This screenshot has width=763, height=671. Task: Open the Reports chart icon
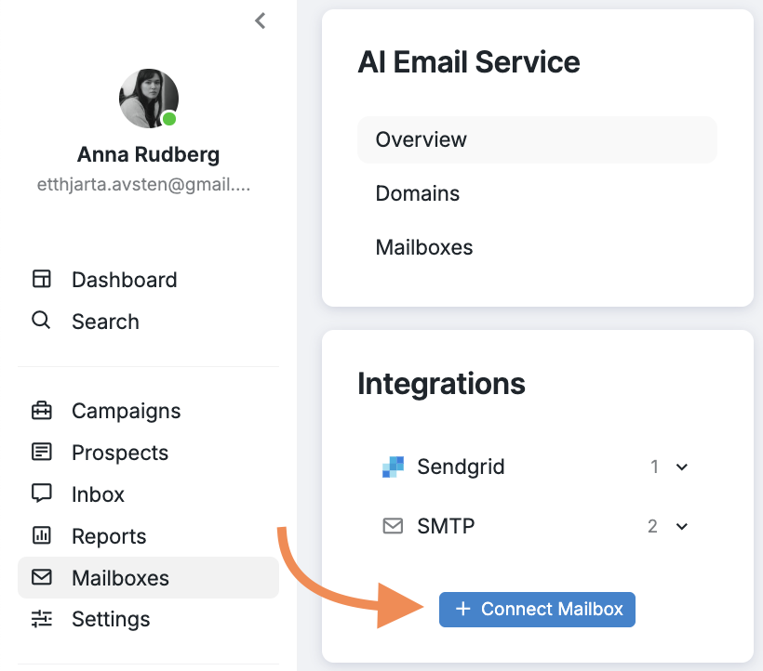tap(41, 535)
